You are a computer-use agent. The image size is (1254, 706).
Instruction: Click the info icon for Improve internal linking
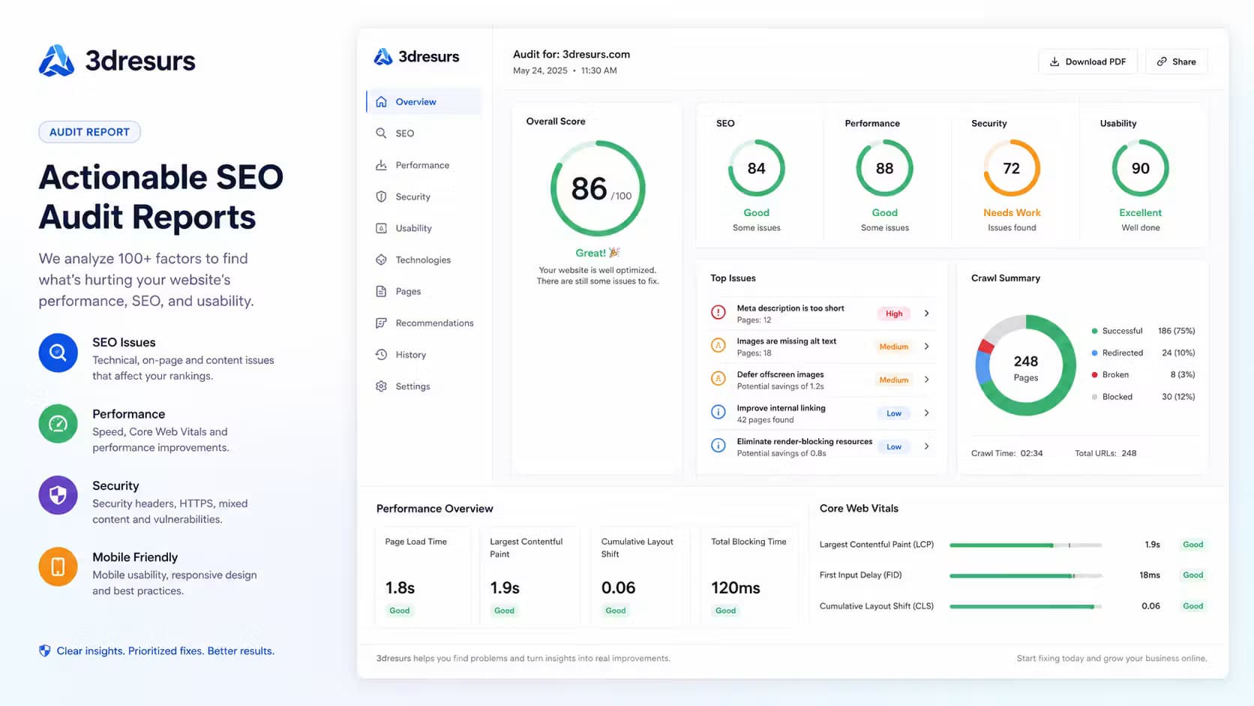[x=718, y=413]
